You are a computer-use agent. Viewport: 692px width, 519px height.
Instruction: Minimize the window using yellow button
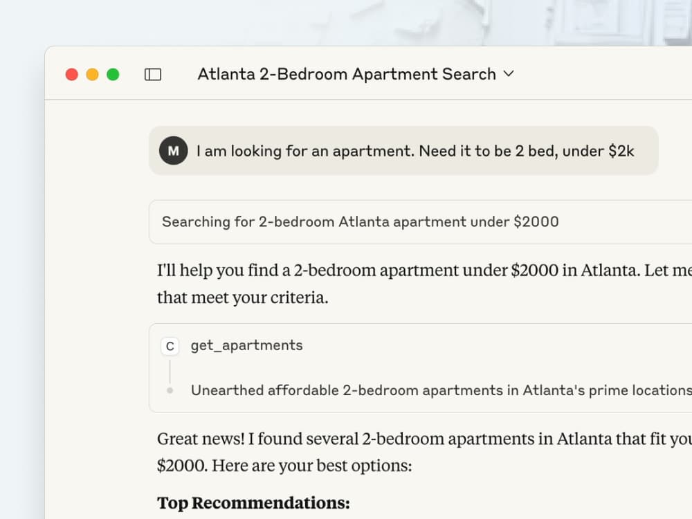coord(92,74)
